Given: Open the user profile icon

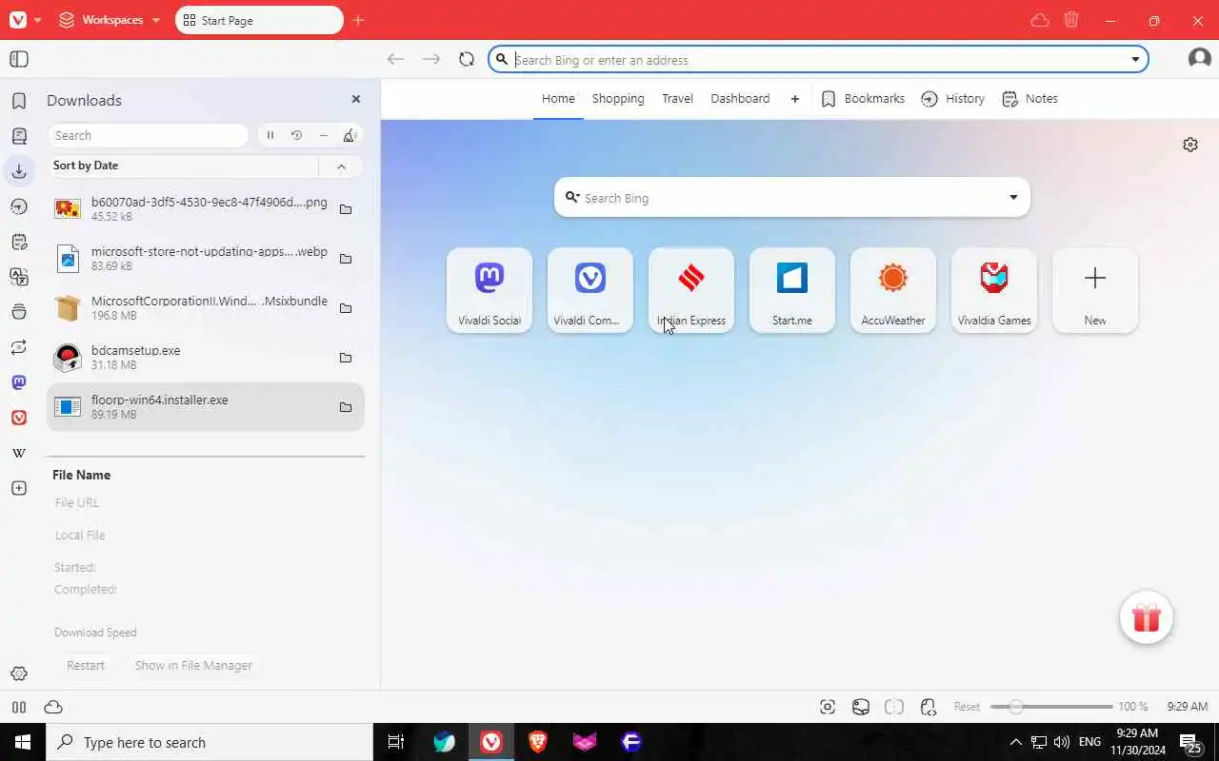Looking at the screenshot, I should click(x=1199, y=59).
